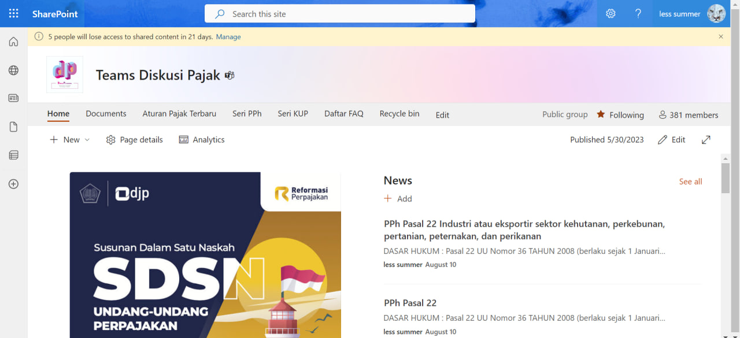Open the SharePoint app launcher

[13, 13]
